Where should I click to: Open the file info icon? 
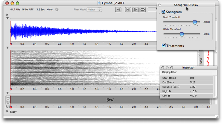click(x=57, y=10)
